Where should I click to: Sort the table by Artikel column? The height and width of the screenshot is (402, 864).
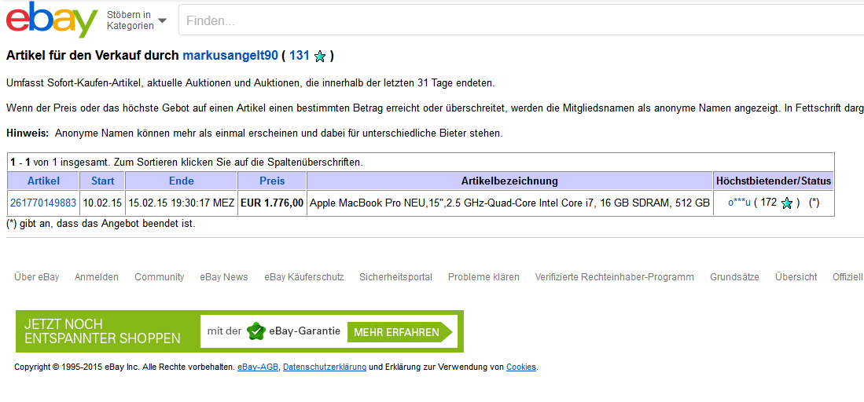pyautogui.click(x=43, y=181)
